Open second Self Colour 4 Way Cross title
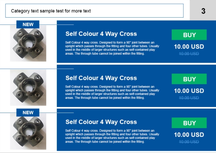Viewport: 216px width, 153px height. point(101,78)
